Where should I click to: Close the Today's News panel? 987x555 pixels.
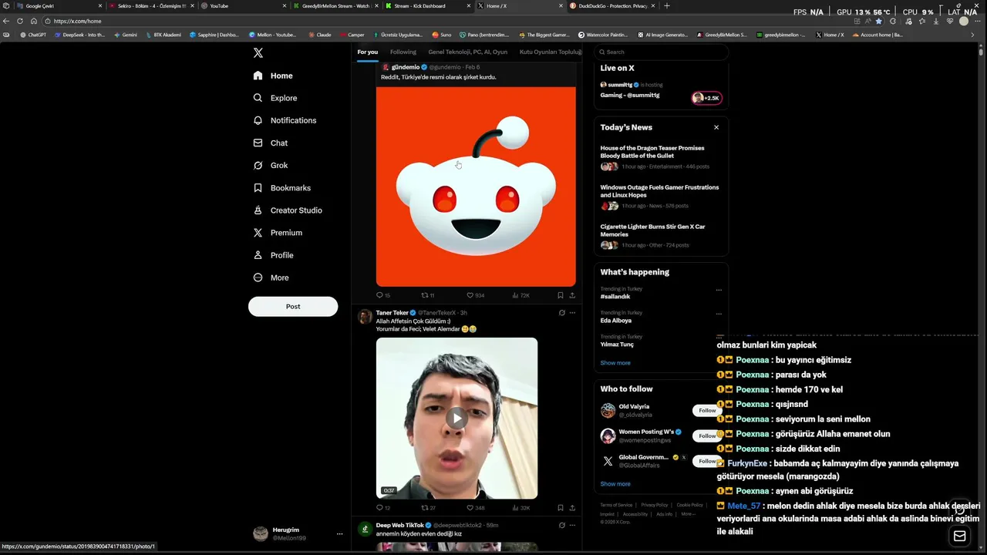(x=716, y=127)
